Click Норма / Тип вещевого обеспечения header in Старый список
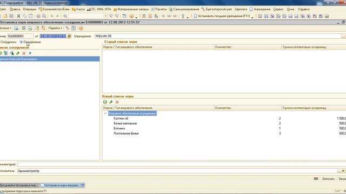 coord(158,47)
